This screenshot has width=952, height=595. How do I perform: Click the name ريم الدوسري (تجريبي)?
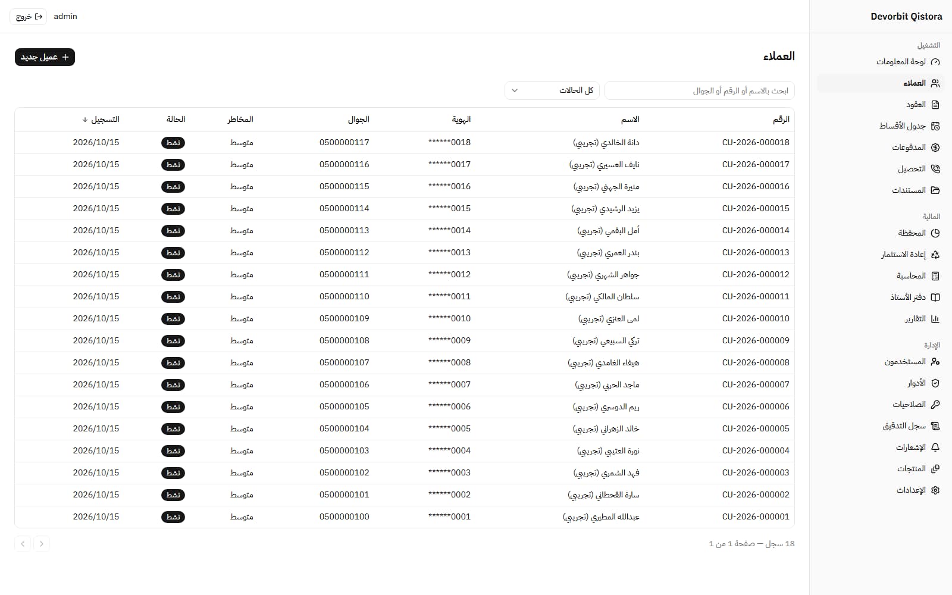pyautogui.click(x=606, y=407)
